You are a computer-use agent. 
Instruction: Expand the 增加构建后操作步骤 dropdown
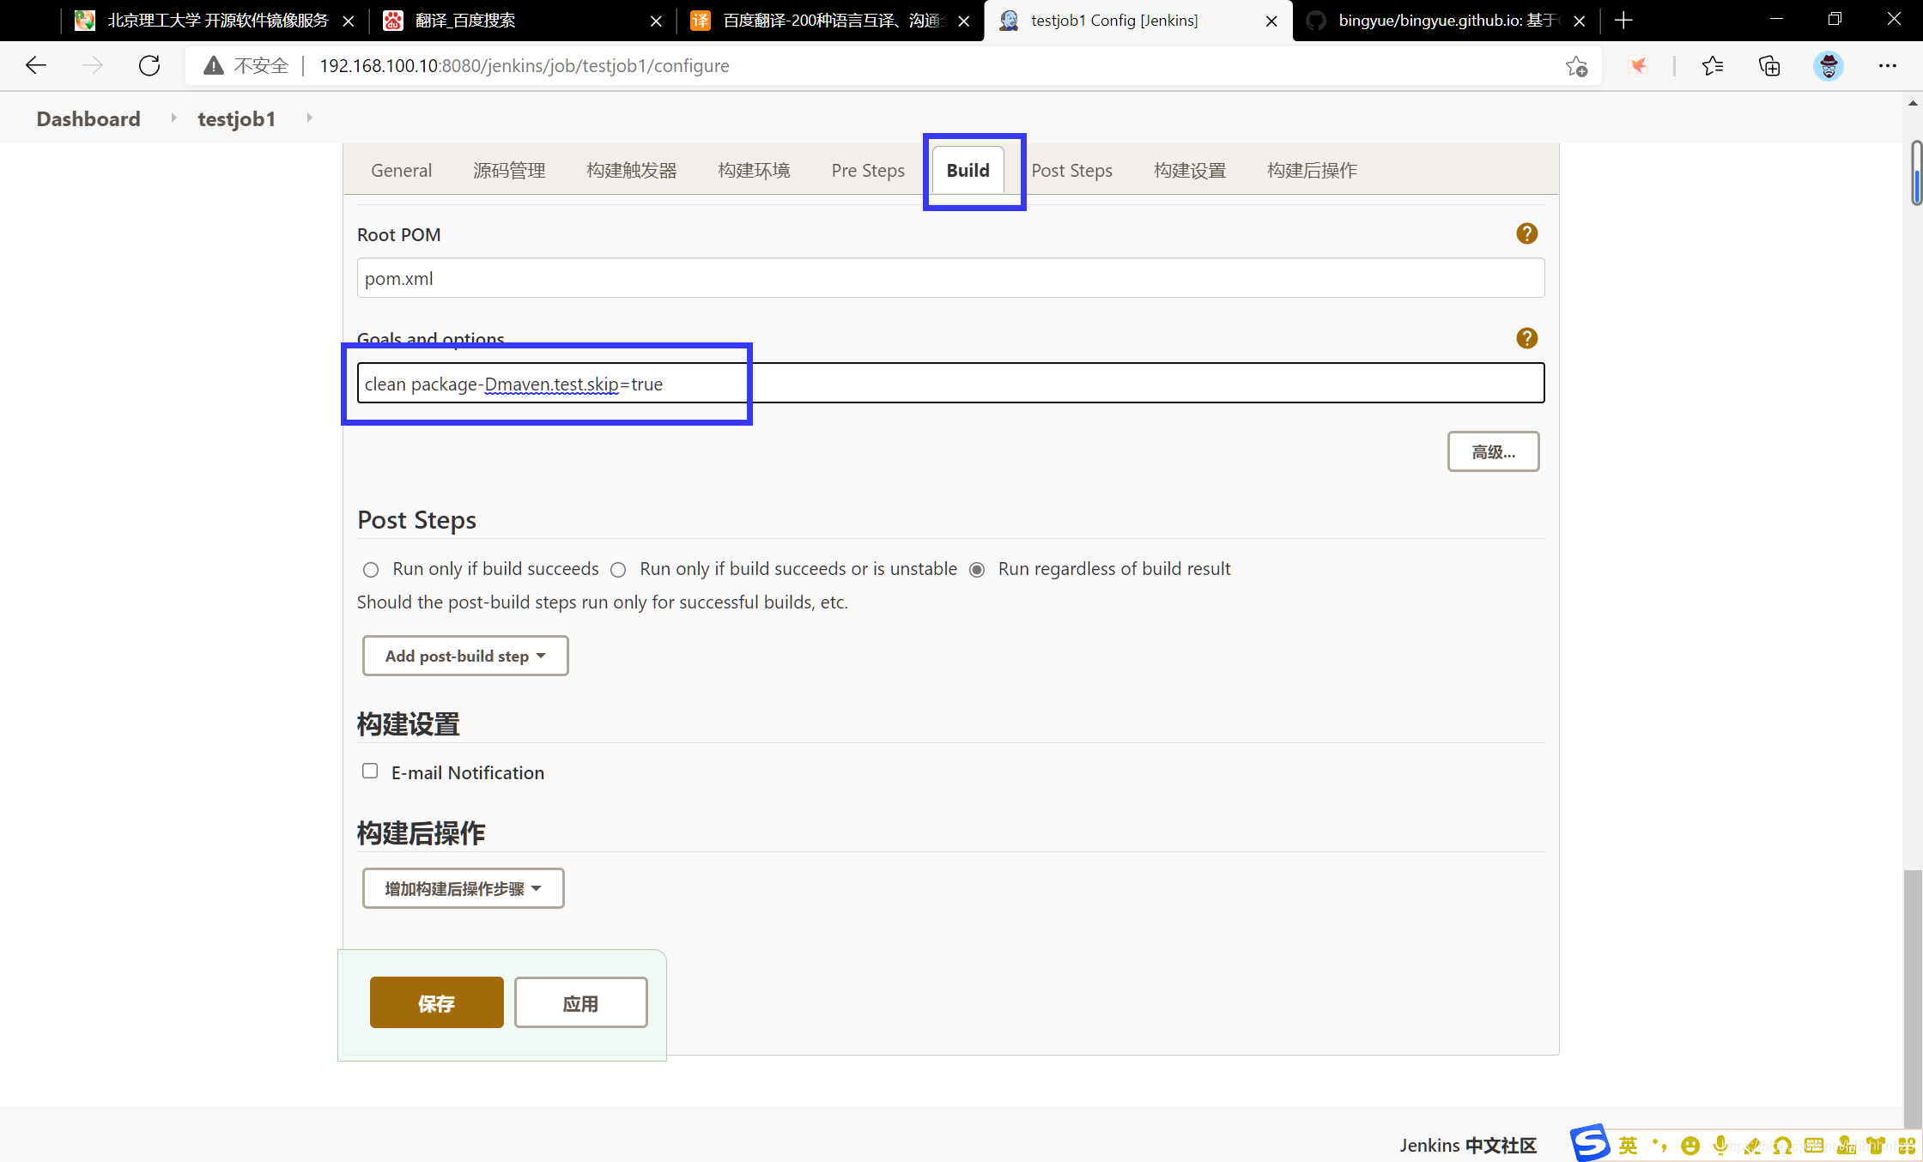[x=463, y=887]
